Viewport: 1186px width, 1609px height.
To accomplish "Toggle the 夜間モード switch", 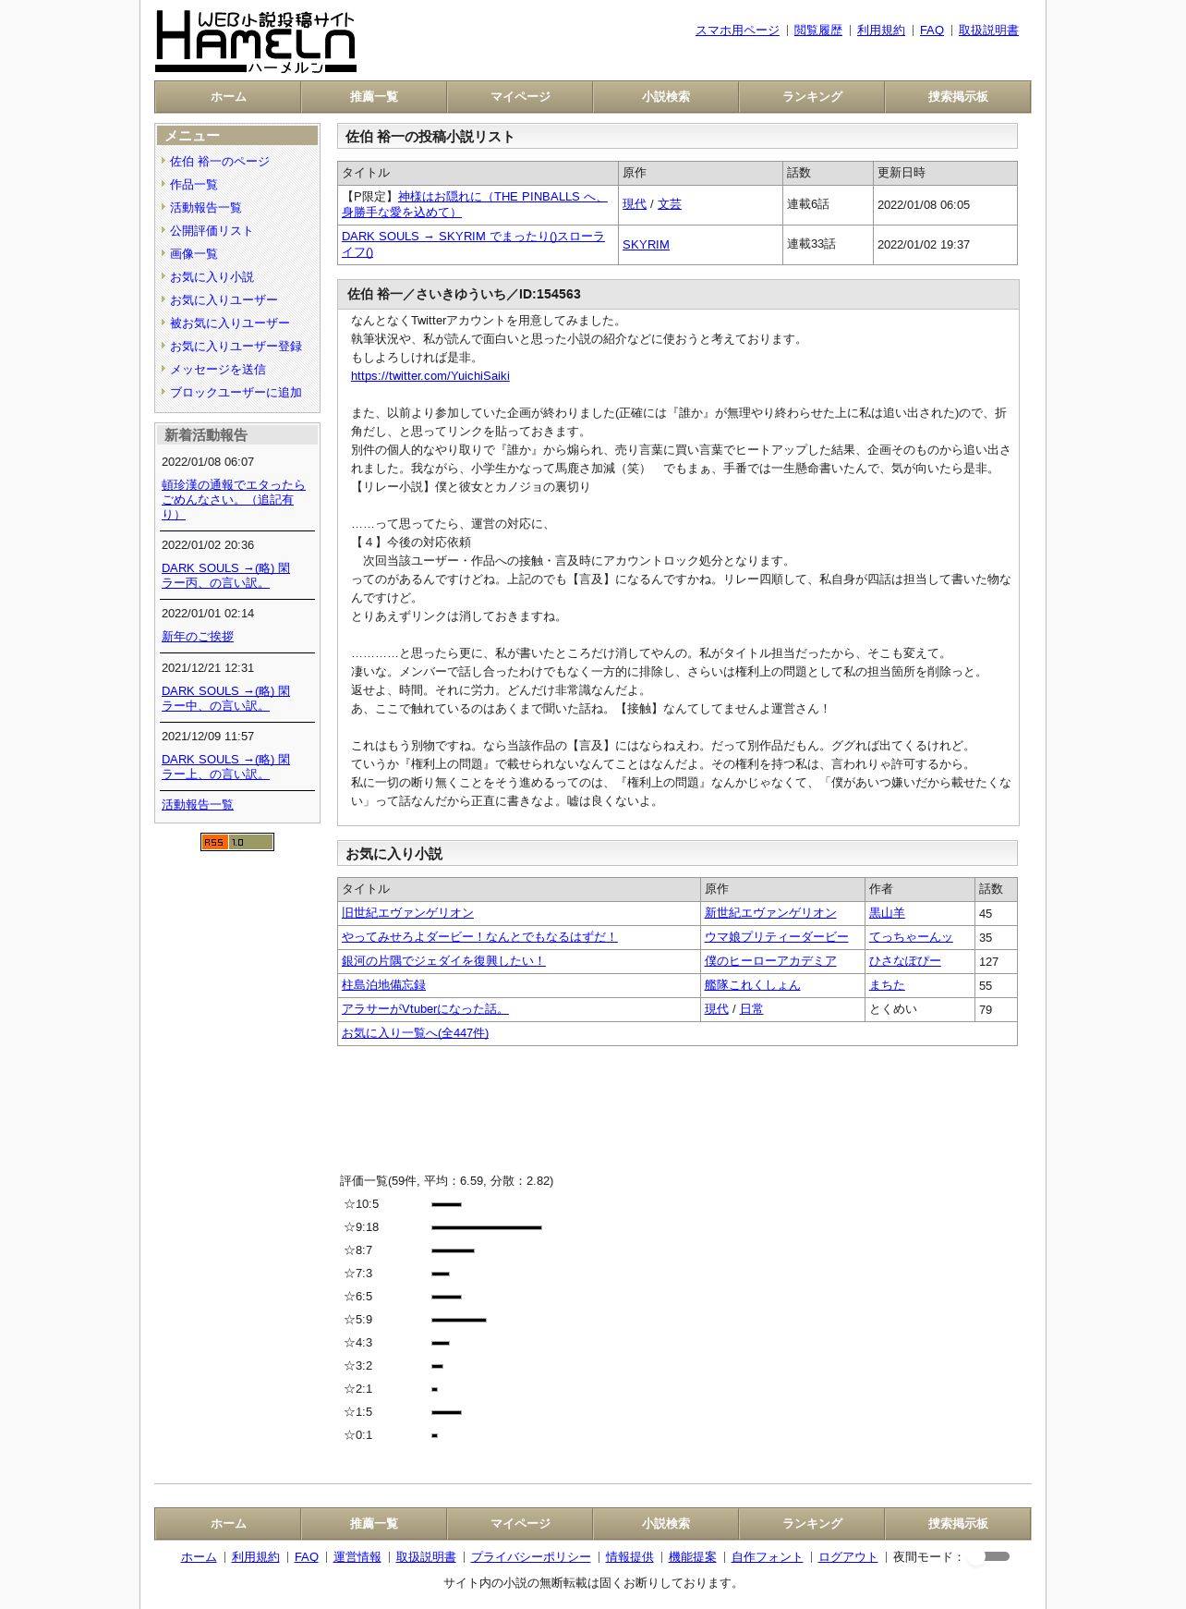I will coord(989,1557).
